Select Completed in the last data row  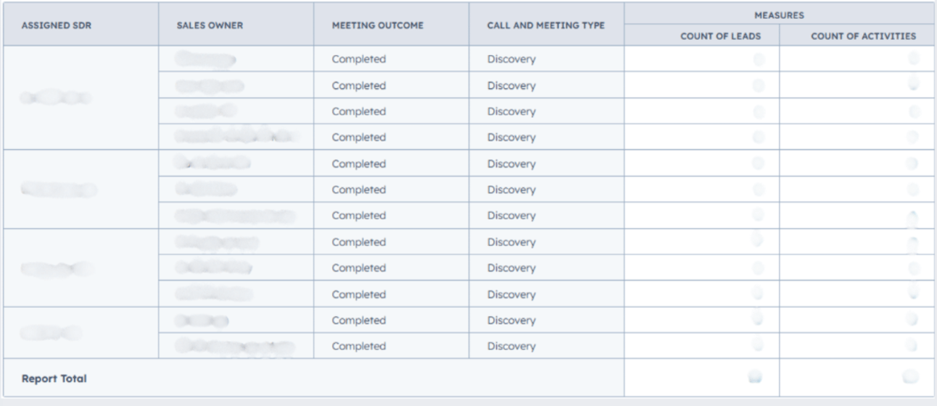click(358, 346)
